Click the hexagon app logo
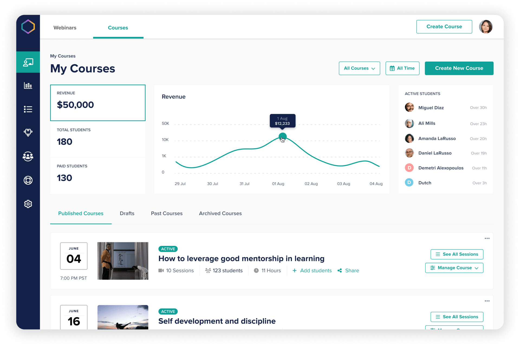520x347 pixels. coord(28,27)
